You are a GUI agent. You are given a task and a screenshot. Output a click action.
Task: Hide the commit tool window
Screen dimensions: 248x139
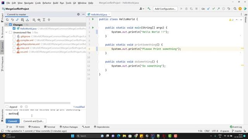pyautogui.click(x=83, y=14)
